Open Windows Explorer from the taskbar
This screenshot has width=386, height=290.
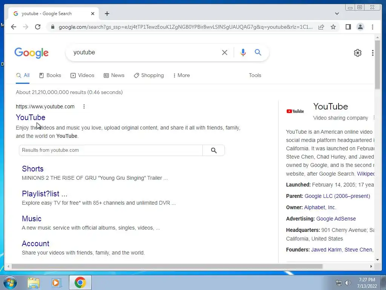pos(34,283)
